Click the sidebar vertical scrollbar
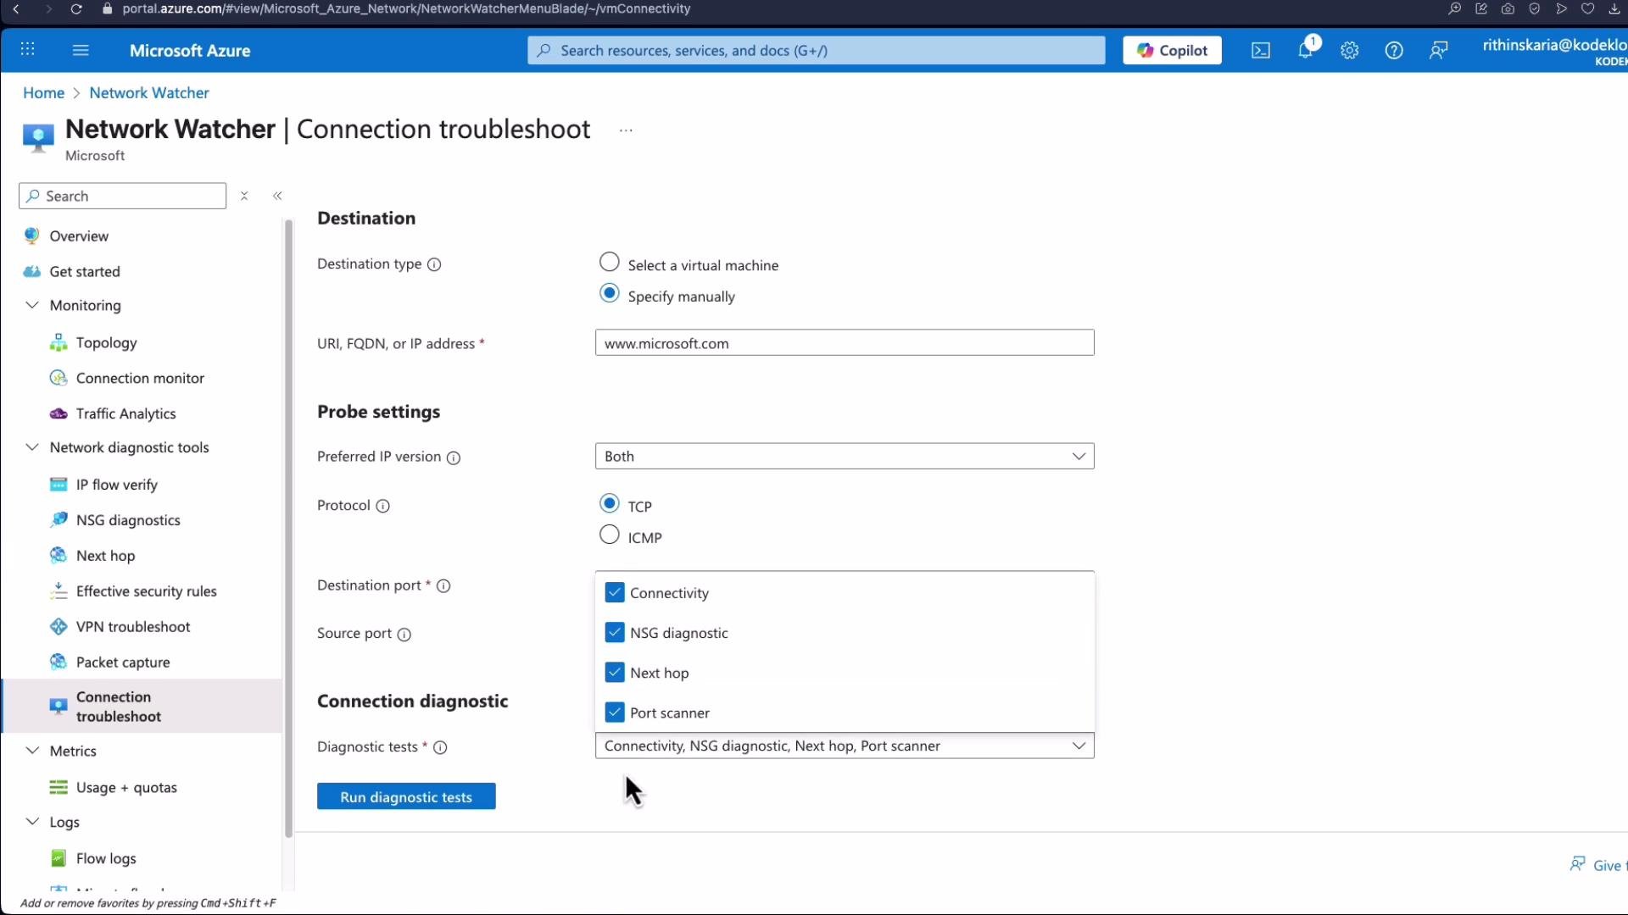The image size is (1628, 915). 288,529
